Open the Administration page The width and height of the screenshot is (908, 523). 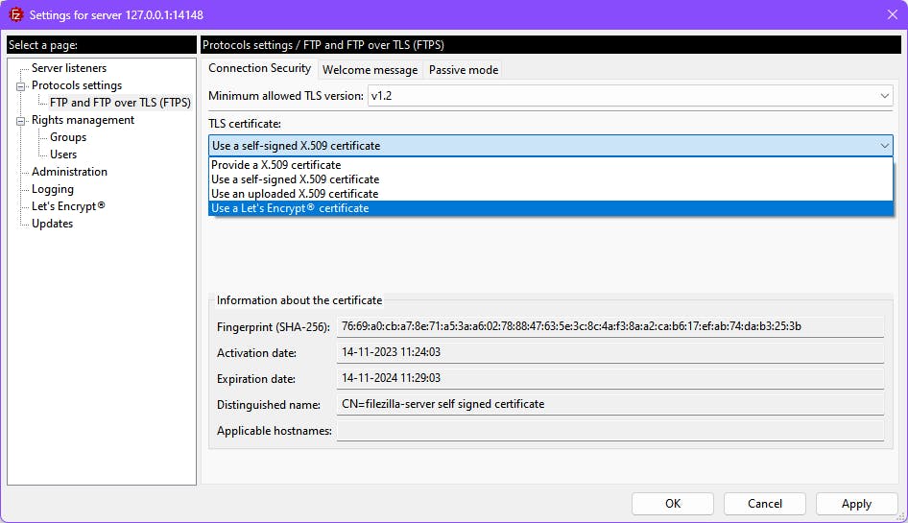tap(69, 172)
